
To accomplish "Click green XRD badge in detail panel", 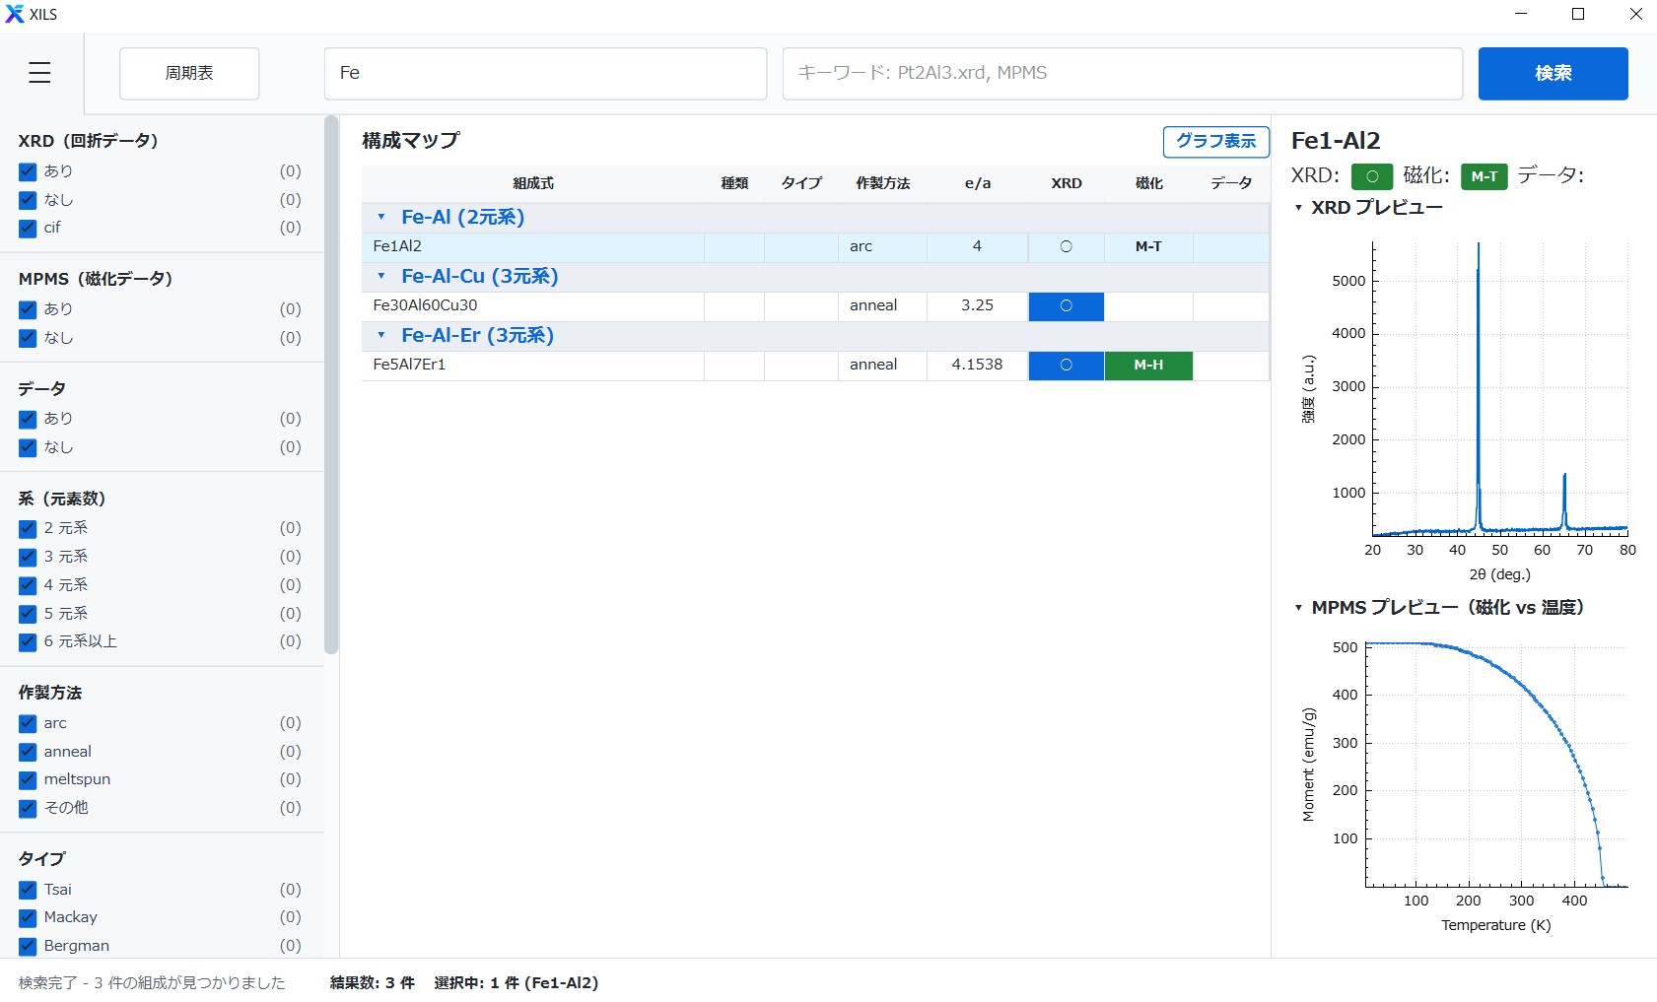I will 1371,176.
